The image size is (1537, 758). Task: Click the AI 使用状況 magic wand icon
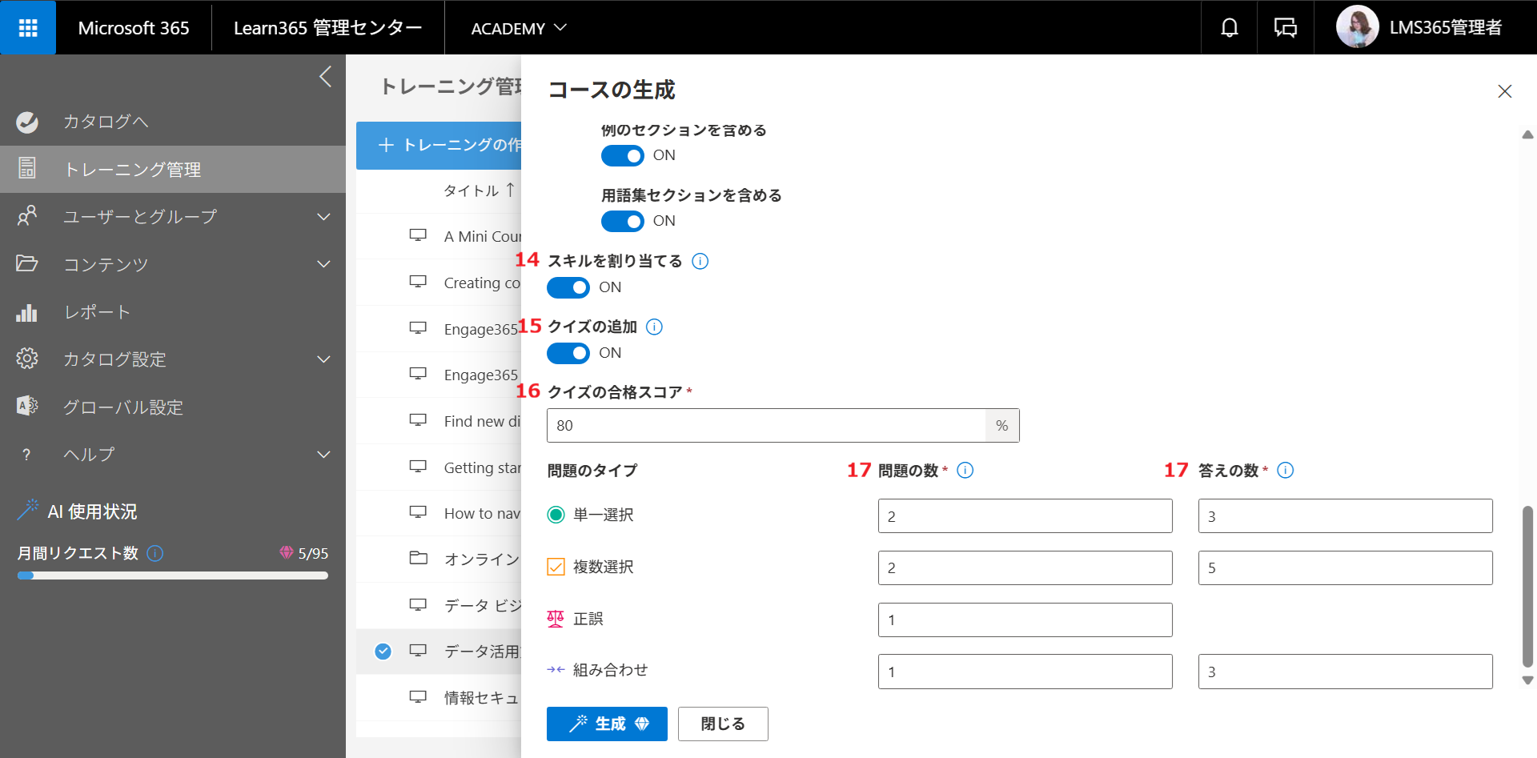[x=28, y=510]
